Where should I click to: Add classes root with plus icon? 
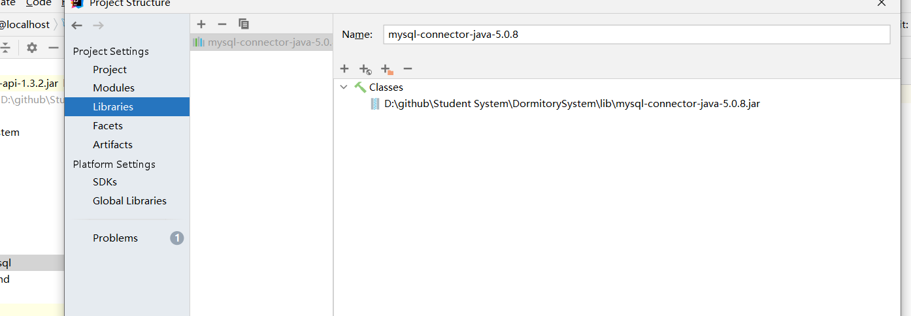(344, 69)
